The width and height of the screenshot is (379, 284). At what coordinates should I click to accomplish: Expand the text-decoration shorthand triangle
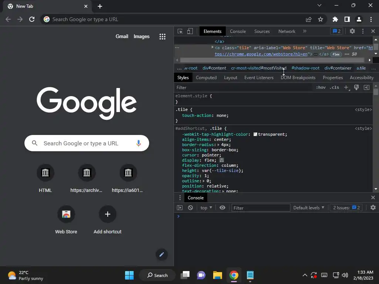pos(223,191)
